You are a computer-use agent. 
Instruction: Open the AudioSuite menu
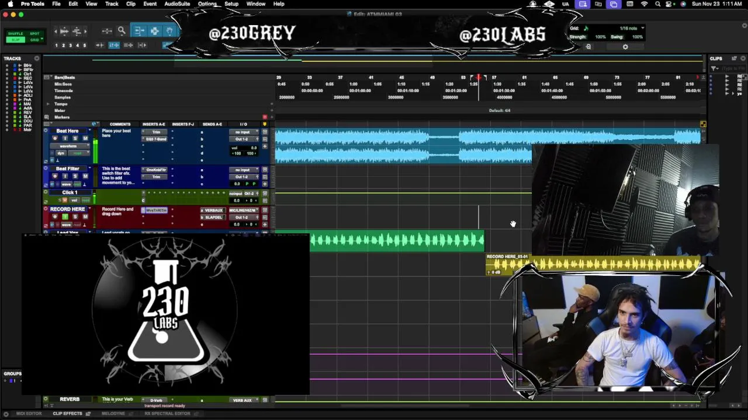[x=177, y=4]
